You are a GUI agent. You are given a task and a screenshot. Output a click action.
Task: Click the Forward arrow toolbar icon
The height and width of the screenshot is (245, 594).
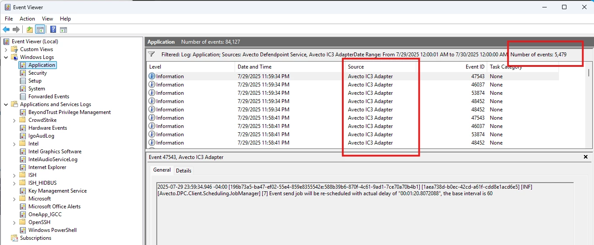[x=16, y=30]
